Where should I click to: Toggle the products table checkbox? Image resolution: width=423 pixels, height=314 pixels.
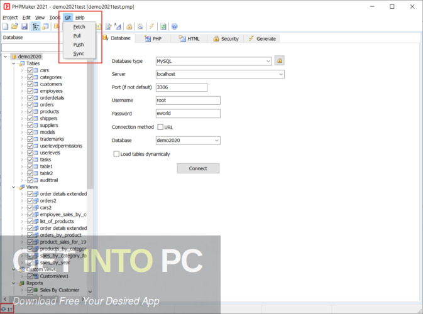click(30, 112)
